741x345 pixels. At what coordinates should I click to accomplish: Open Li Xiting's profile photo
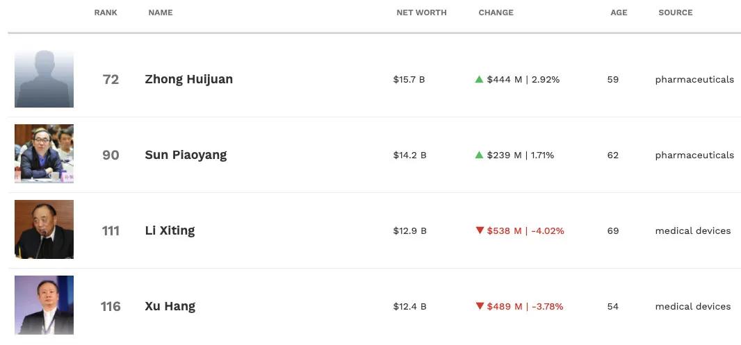[44, 230]
